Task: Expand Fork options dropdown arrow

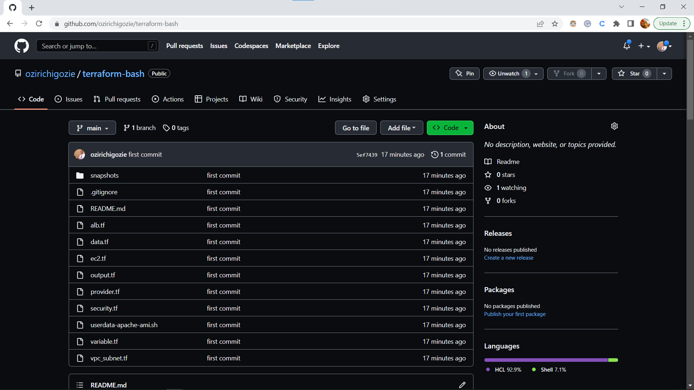Action: point(599,74)
